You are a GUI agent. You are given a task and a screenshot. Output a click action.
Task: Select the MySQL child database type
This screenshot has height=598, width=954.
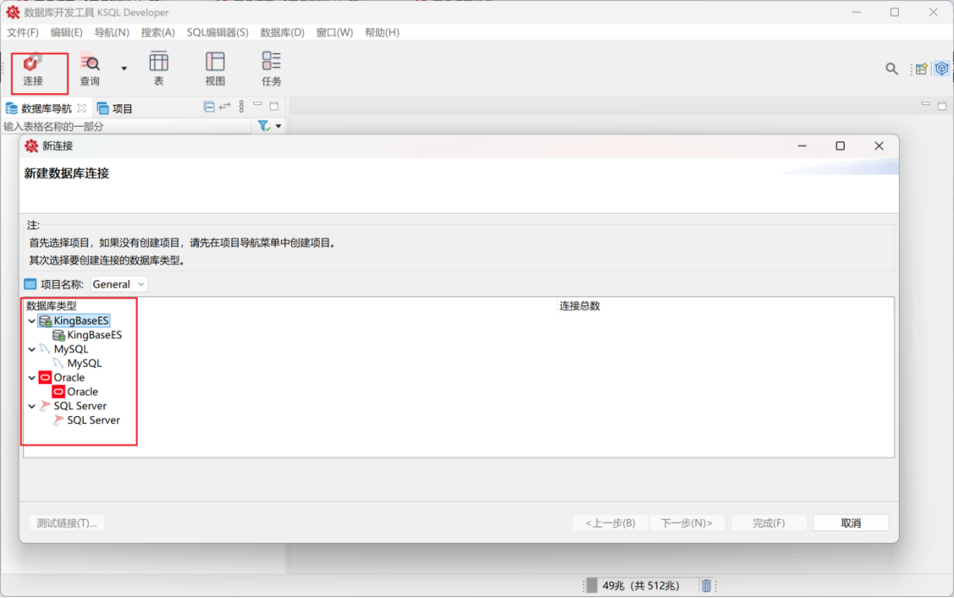(84, 364)
